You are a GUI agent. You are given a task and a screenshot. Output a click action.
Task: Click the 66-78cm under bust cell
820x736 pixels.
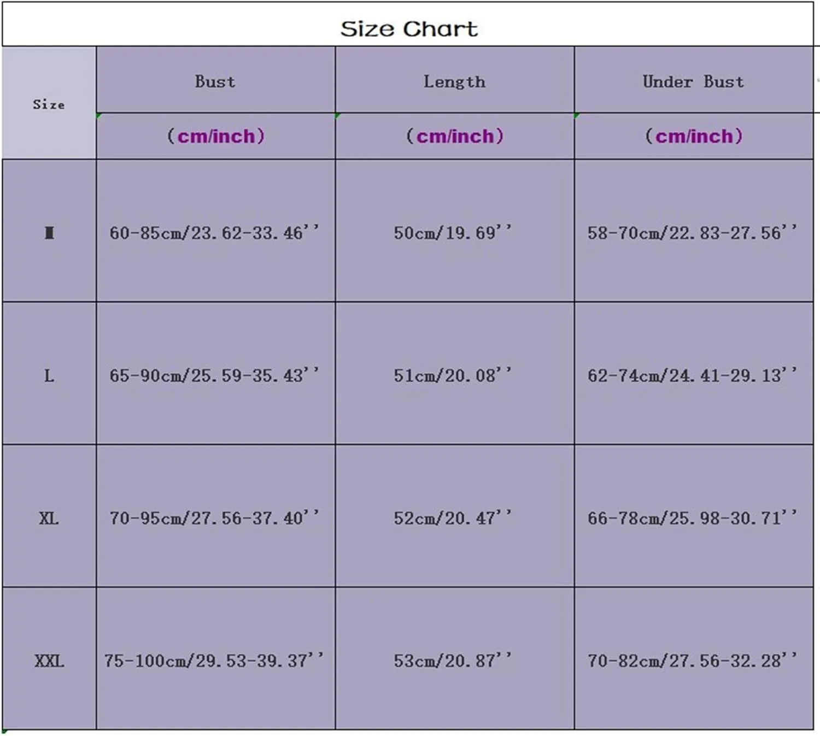[693, 516]
